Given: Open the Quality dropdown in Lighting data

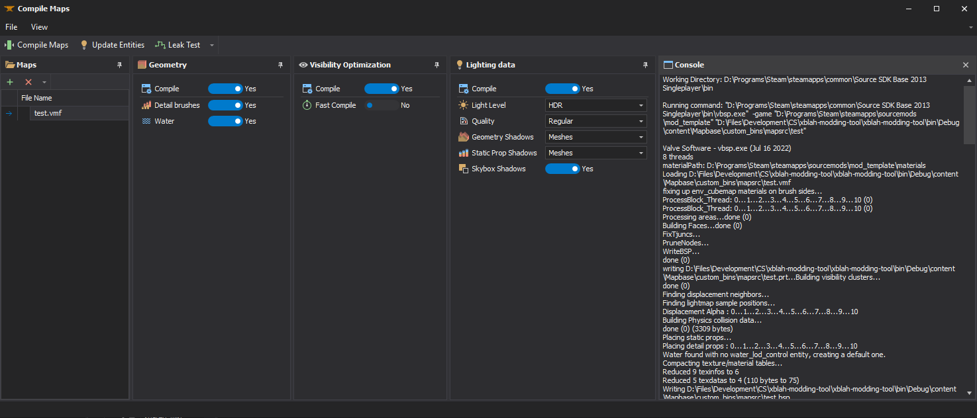Looking at the screenshot, I should coord(595,121).
